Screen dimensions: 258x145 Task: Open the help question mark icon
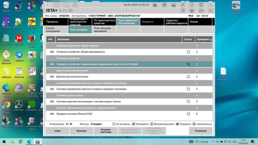192,5
